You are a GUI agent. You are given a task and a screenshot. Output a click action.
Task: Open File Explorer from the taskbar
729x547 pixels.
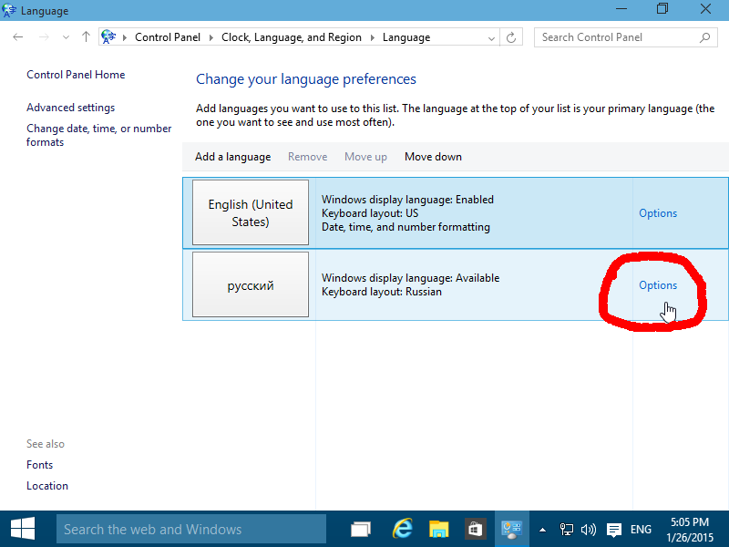[438, 530]
